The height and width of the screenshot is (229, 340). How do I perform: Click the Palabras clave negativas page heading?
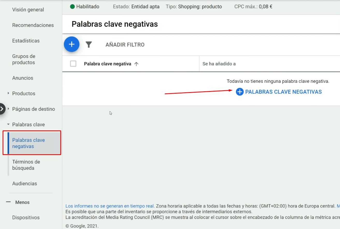(x=115, y=24)
